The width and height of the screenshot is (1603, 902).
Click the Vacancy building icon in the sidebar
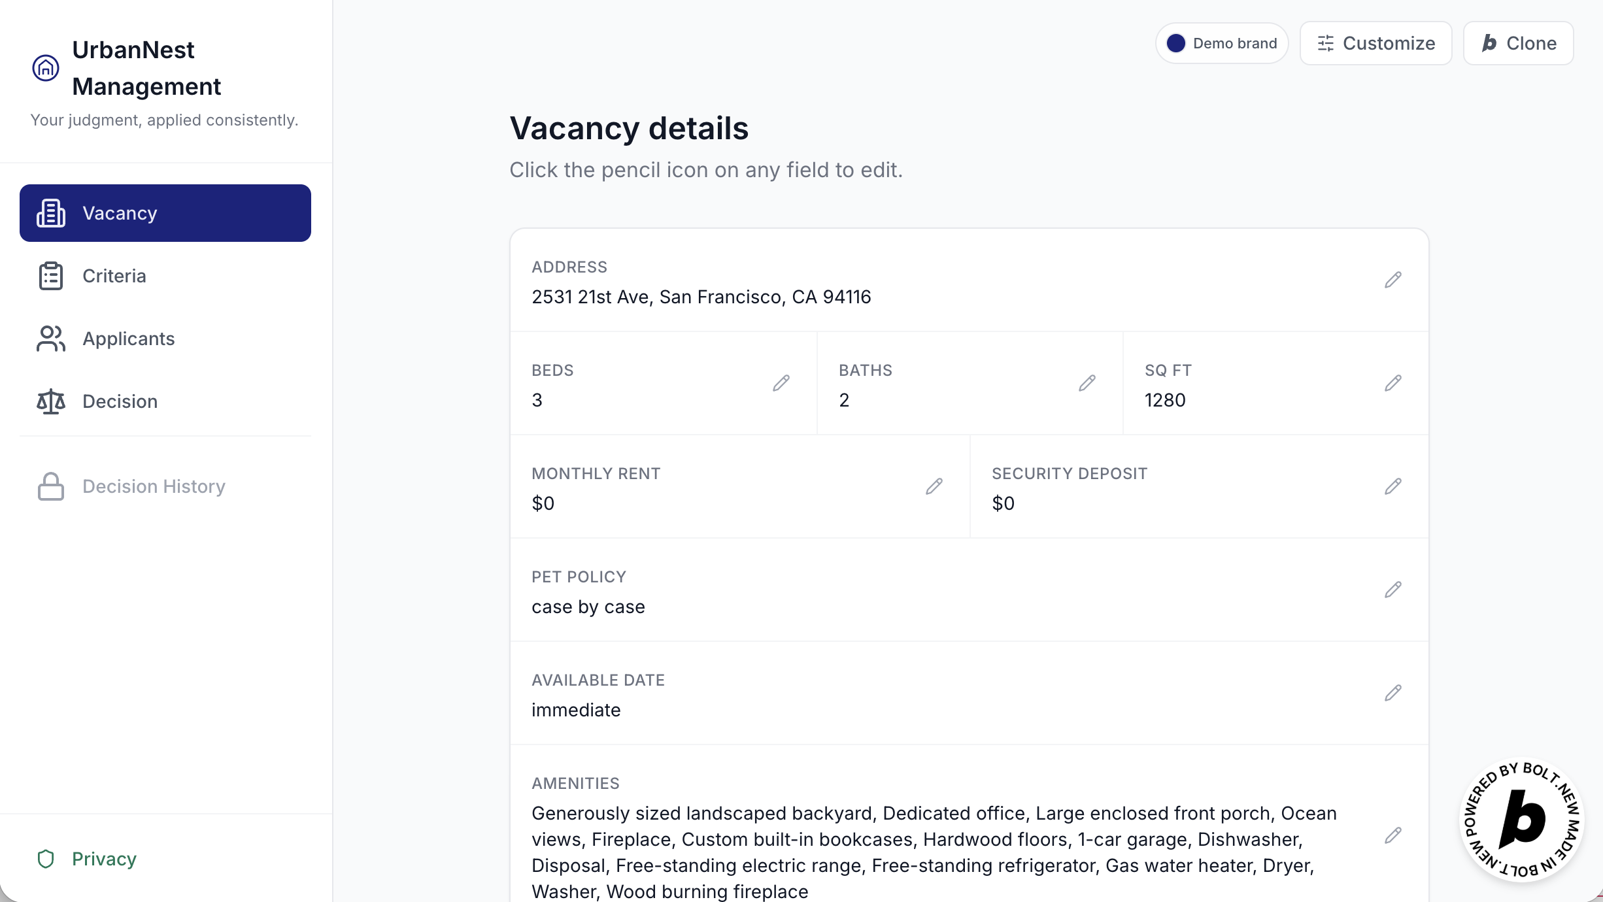pyautogui.click(x=51, y=213)
